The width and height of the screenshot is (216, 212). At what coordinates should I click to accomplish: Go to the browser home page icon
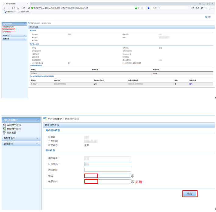[24, 8]
